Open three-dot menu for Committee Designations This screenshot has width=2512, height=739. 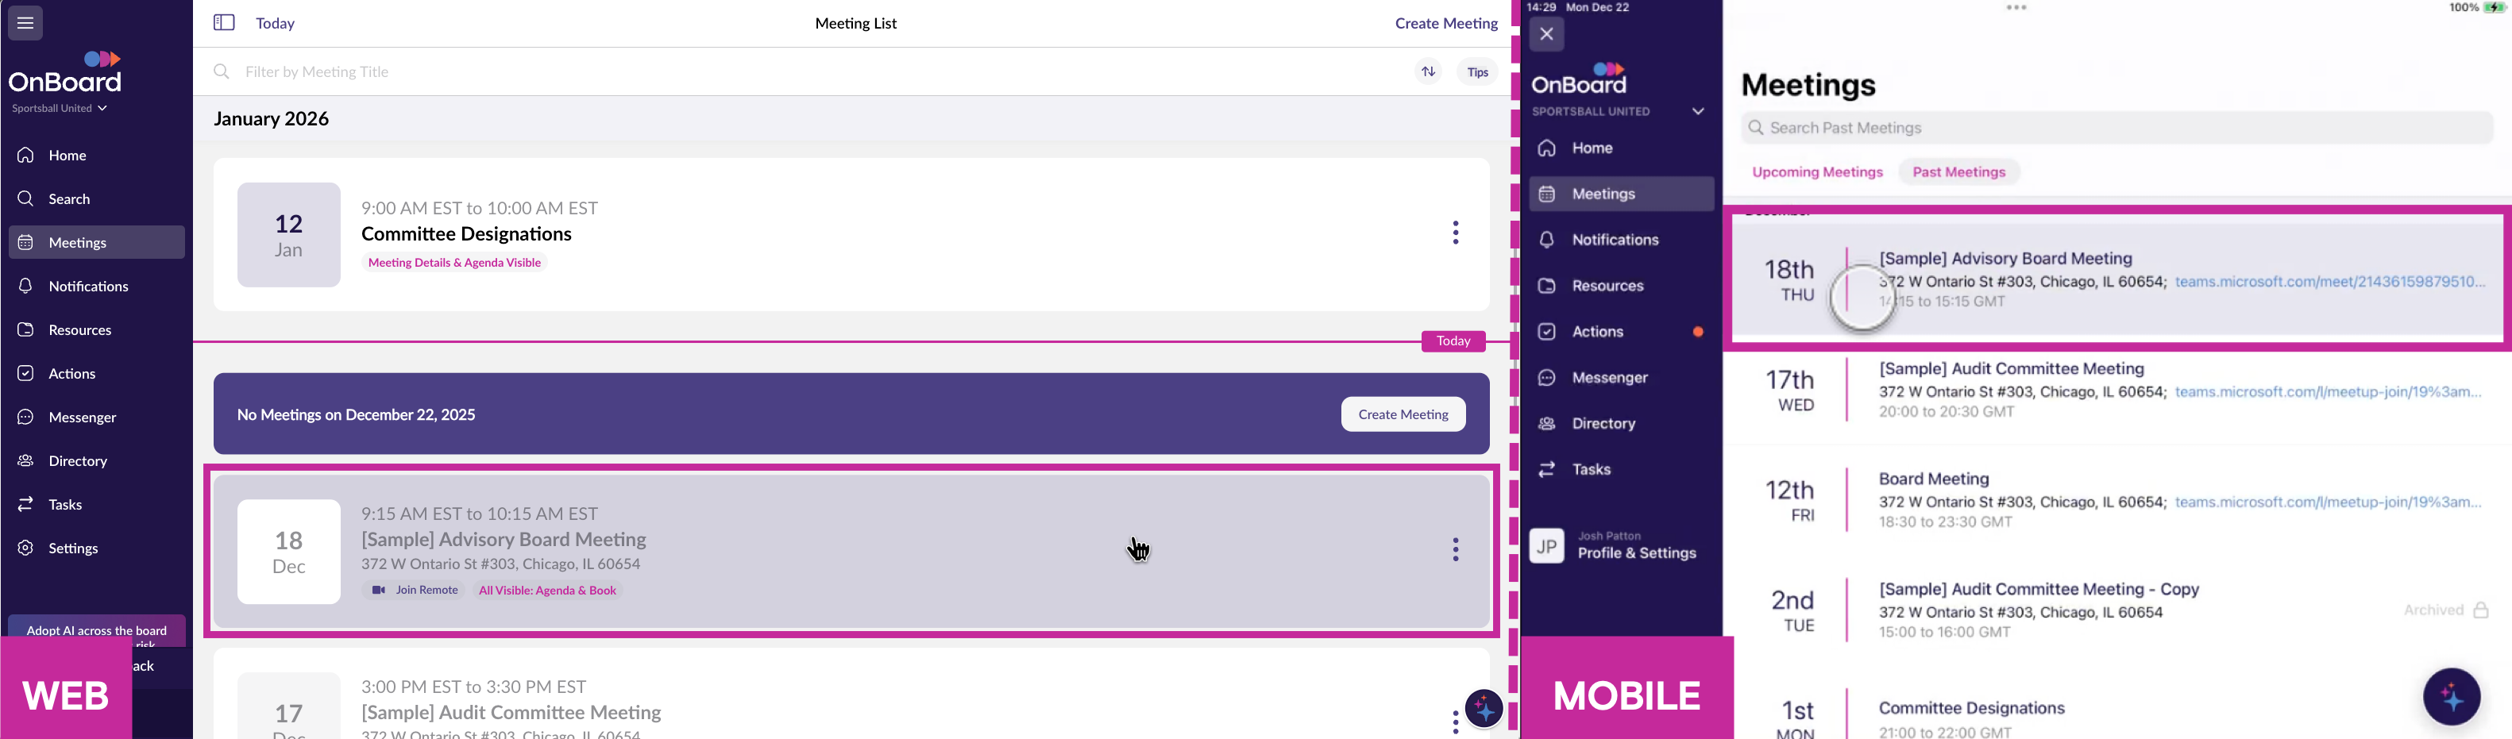click(x=1455, y=233)
